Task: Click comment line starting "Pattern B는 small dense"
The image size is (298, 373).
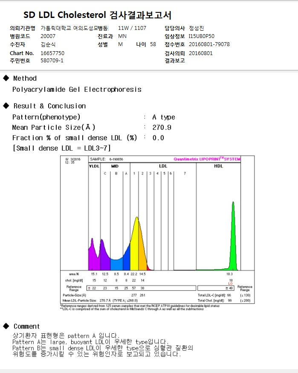Action: (x=103, y=348)
